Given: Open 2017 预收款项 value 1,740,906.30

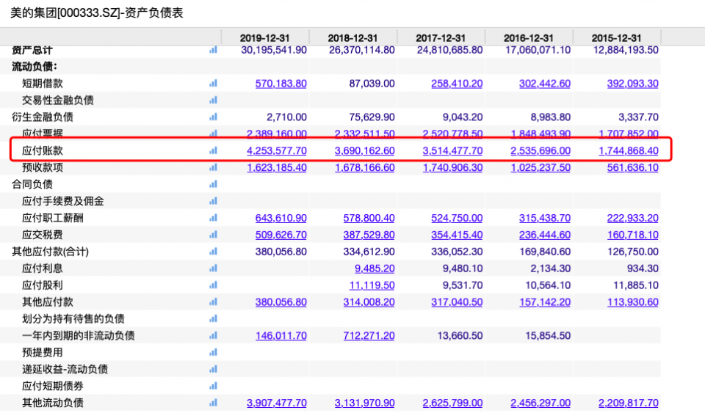Looking at the screenshot, I should point(452,167).
